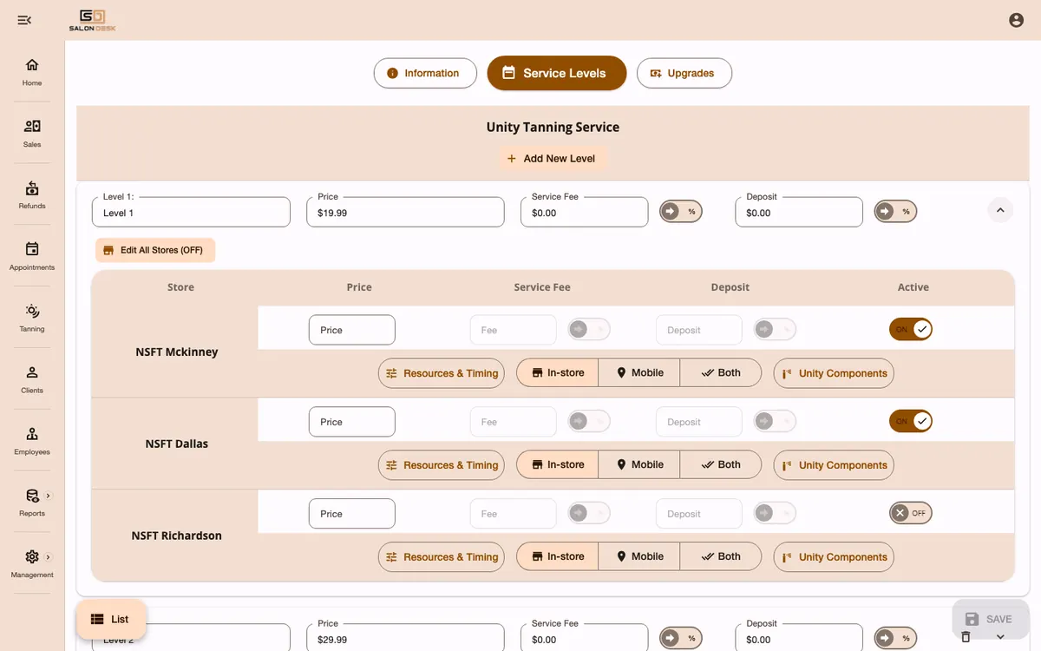This screenshot has height=651, width=1041.
Task: Click the Level 2 Price field $29.99
Action: pos(405,638)
